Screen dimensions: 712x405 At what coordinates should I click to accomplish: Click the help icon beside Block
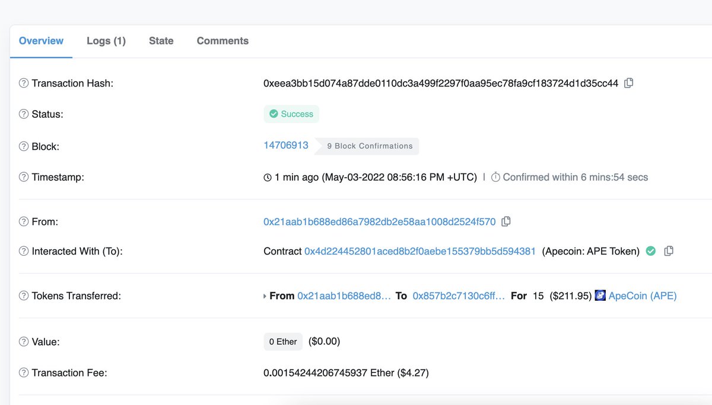tap(24, 146)
